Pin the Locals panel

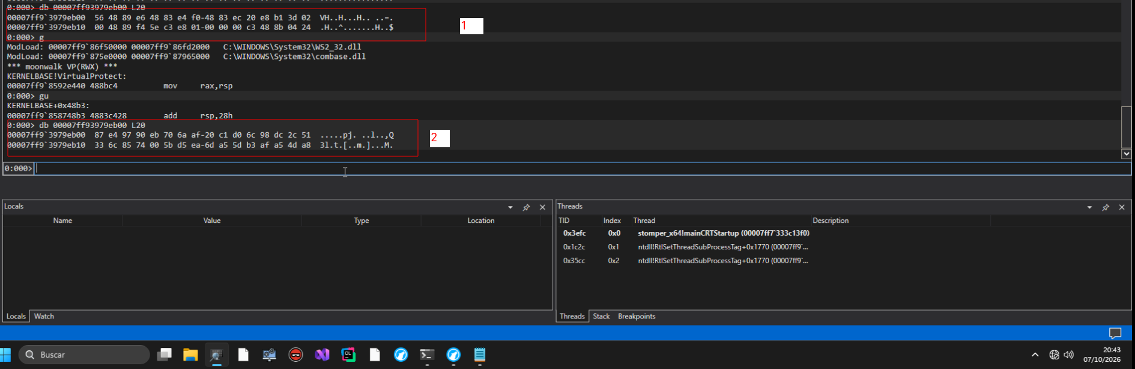coord(526,207)
